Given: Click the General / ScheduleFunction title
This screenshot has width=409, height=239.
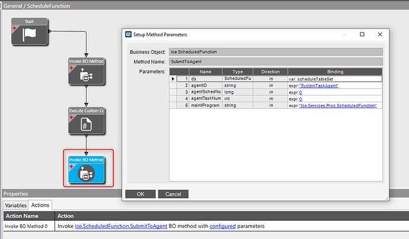Looking at the screenshot, I should point(37,6).
